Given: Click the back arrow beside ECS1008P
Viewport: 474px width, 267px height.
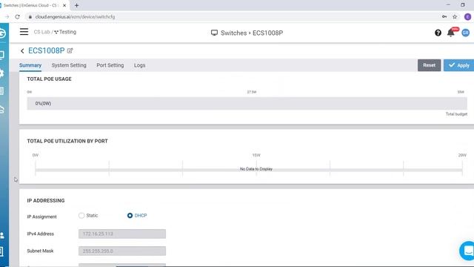Looking at the screenshot, I should (22, 51).
